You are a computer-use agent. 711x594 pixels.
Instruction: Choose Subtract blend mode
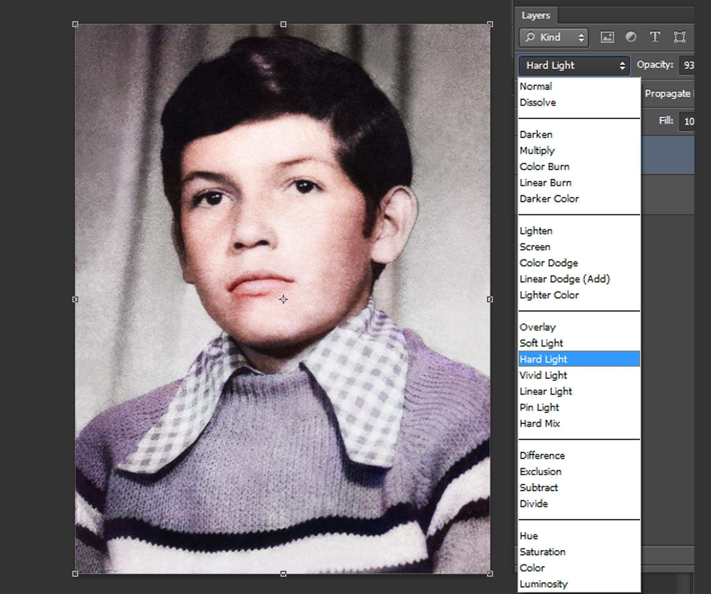tap(579, 487)
